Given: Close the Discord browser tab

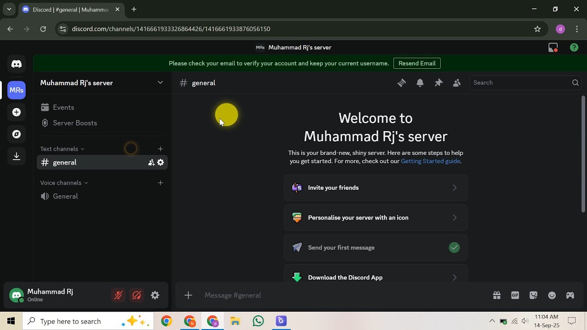Looking at the screenshot, I should tap(117, 9).
